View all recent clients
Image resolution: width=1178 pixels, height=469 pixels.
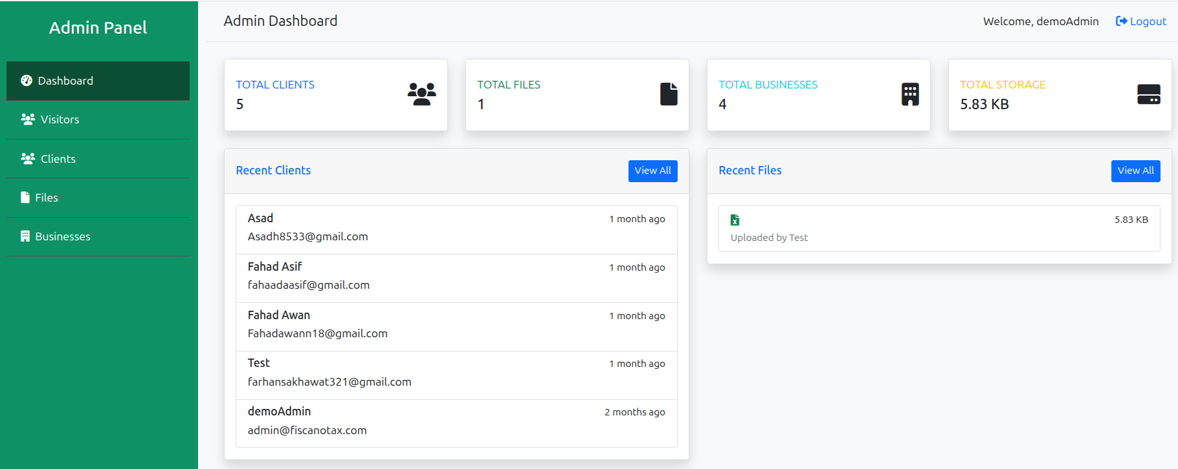click(x=652, y=171)
